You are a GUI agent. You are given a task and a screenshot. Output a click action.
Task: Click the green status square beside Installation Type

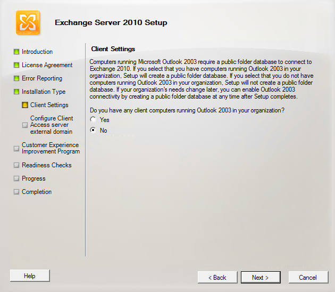(x=16, y=92)
